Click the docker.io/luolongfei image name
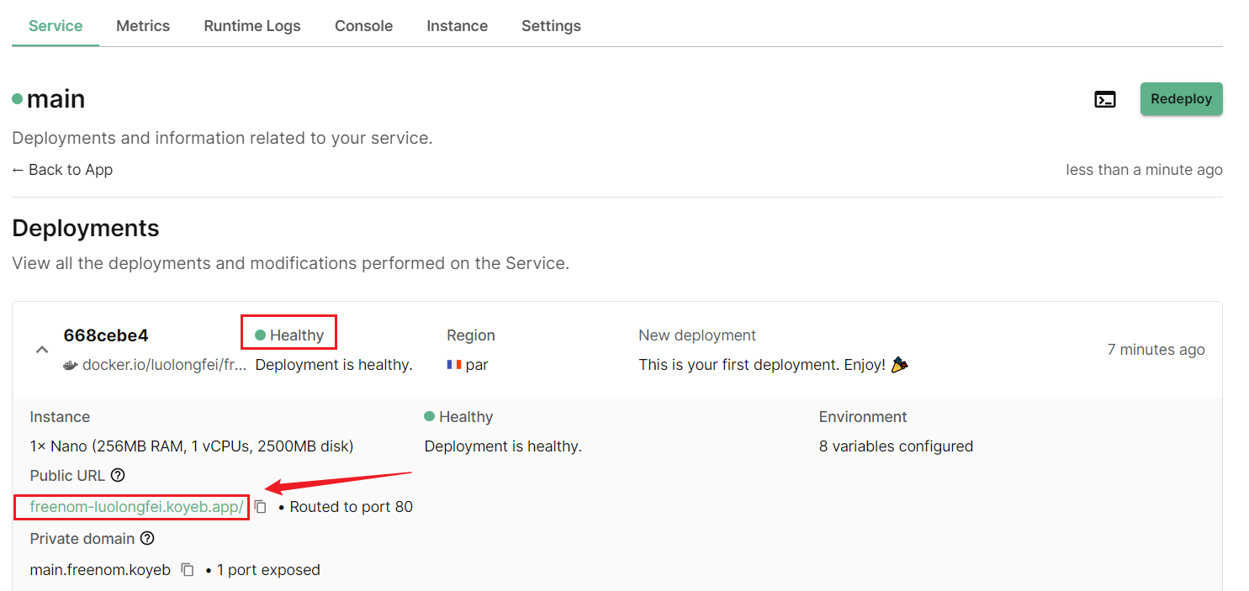 click(165, 365)
